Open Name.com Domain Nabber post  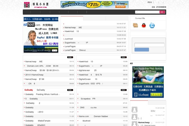(94, 116)
